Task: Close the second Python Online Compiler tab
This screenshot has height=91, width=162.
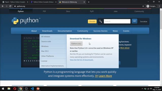Action: tap(56, 2)
